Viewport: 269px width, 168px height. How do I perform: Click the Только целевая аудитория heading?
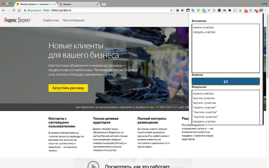[105, 120]
